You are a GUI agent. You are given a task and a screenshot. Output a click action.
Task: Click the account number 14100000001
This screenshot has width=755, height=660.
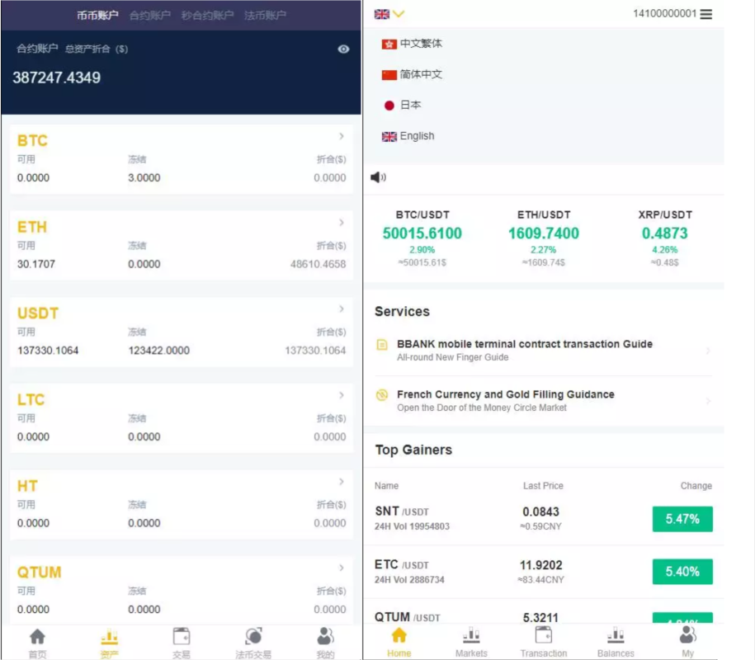coord(664,13)
